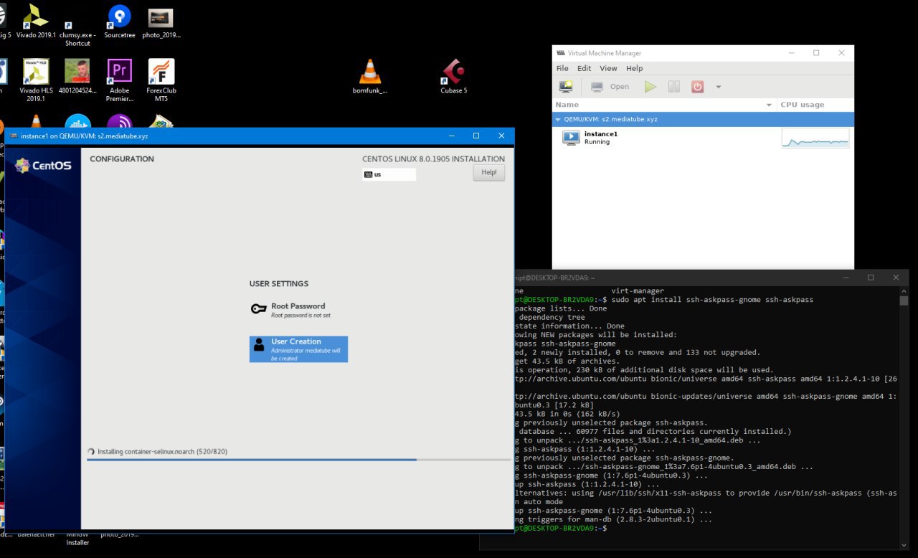Click the installation progress bar

[298, 460]
